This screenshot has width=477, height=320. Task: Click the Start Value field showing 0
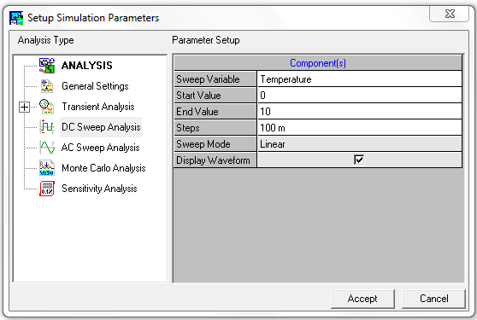[359, 96]
